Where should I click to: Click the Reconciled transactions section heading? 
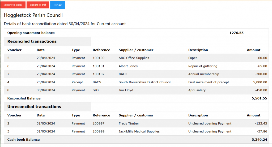[x=32, y=41]
